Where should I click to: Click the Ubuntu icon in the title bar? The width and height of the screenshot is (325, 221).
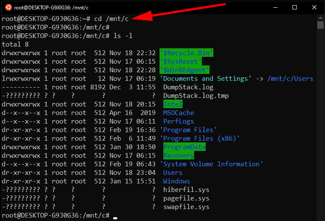tap(9, 7)
